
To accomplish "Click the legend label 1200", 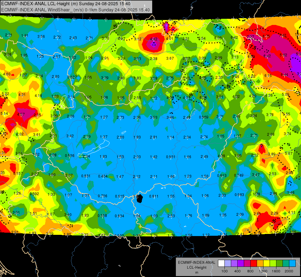I will (263, 271).
